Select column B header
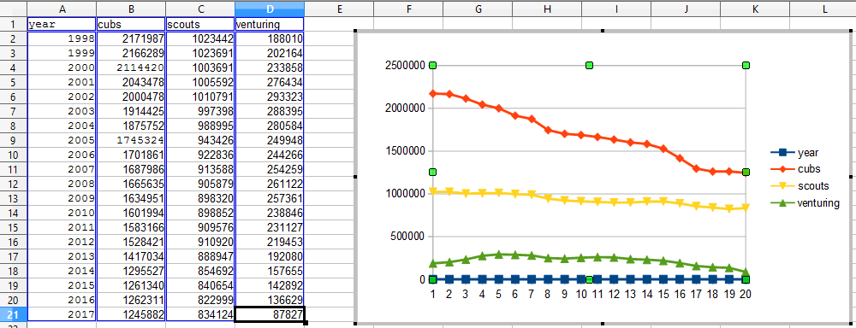The width and height of the screenshot is (856, 328). point(131,9)
